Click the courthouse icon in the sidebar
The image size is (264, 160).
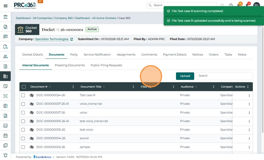pyautogui.click(x=5, y=17)
